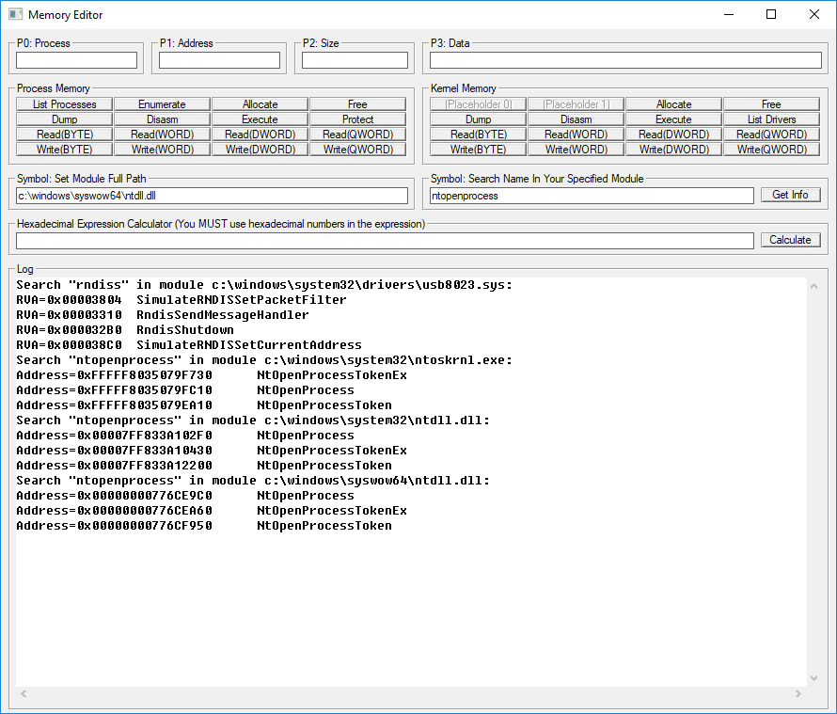Click Dump in Process Memory group
The width and height of the screenshot is (837, 714).
click(65, 119)
